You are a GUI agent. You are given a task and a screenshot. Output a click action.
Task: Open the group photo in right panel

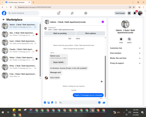[125, 24]
